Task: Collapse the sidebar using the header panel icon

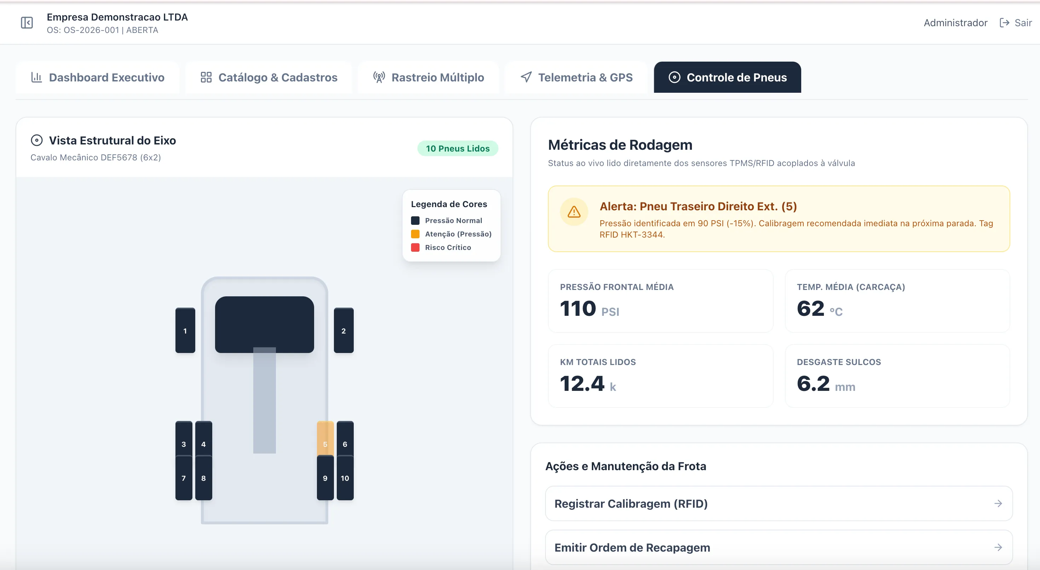Action: tap(26, 23)
